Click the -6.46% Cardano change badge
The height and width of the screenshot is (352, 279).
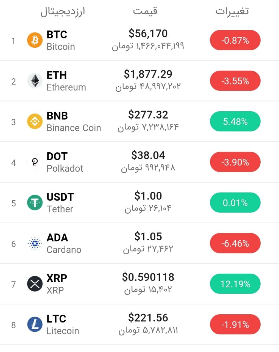(x=235, y=243)
